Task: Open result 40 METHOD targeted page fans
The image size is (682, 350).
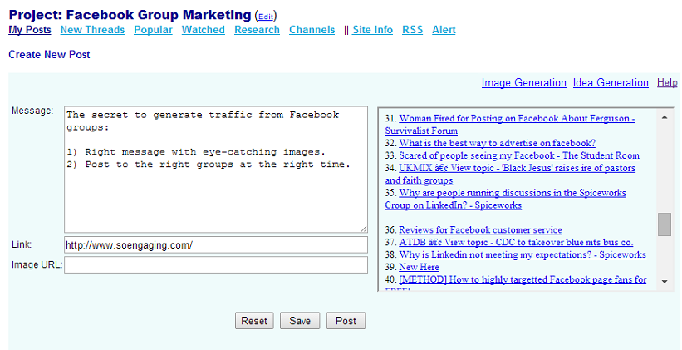Action: coord(523,279)
